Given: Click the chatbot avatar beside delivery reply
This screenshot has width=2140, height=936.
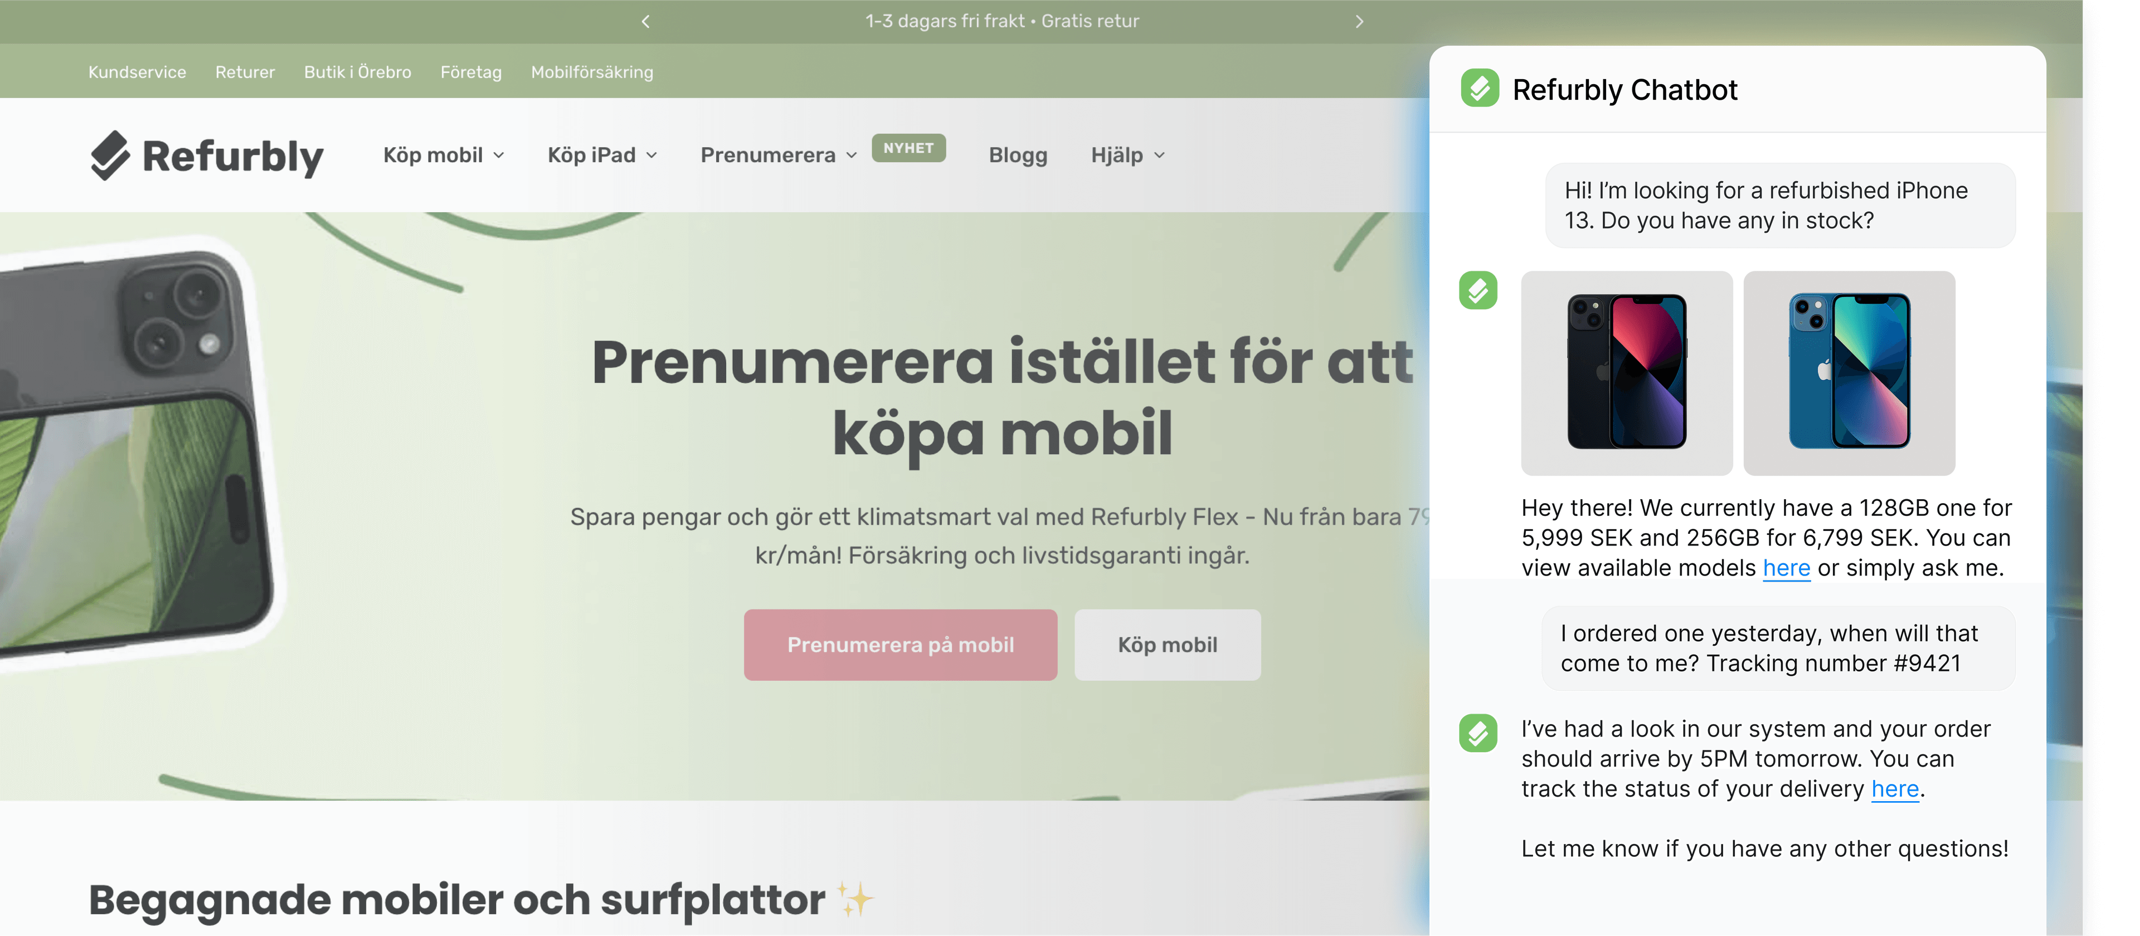Looking at the screenshot, I should point(1478,733).
